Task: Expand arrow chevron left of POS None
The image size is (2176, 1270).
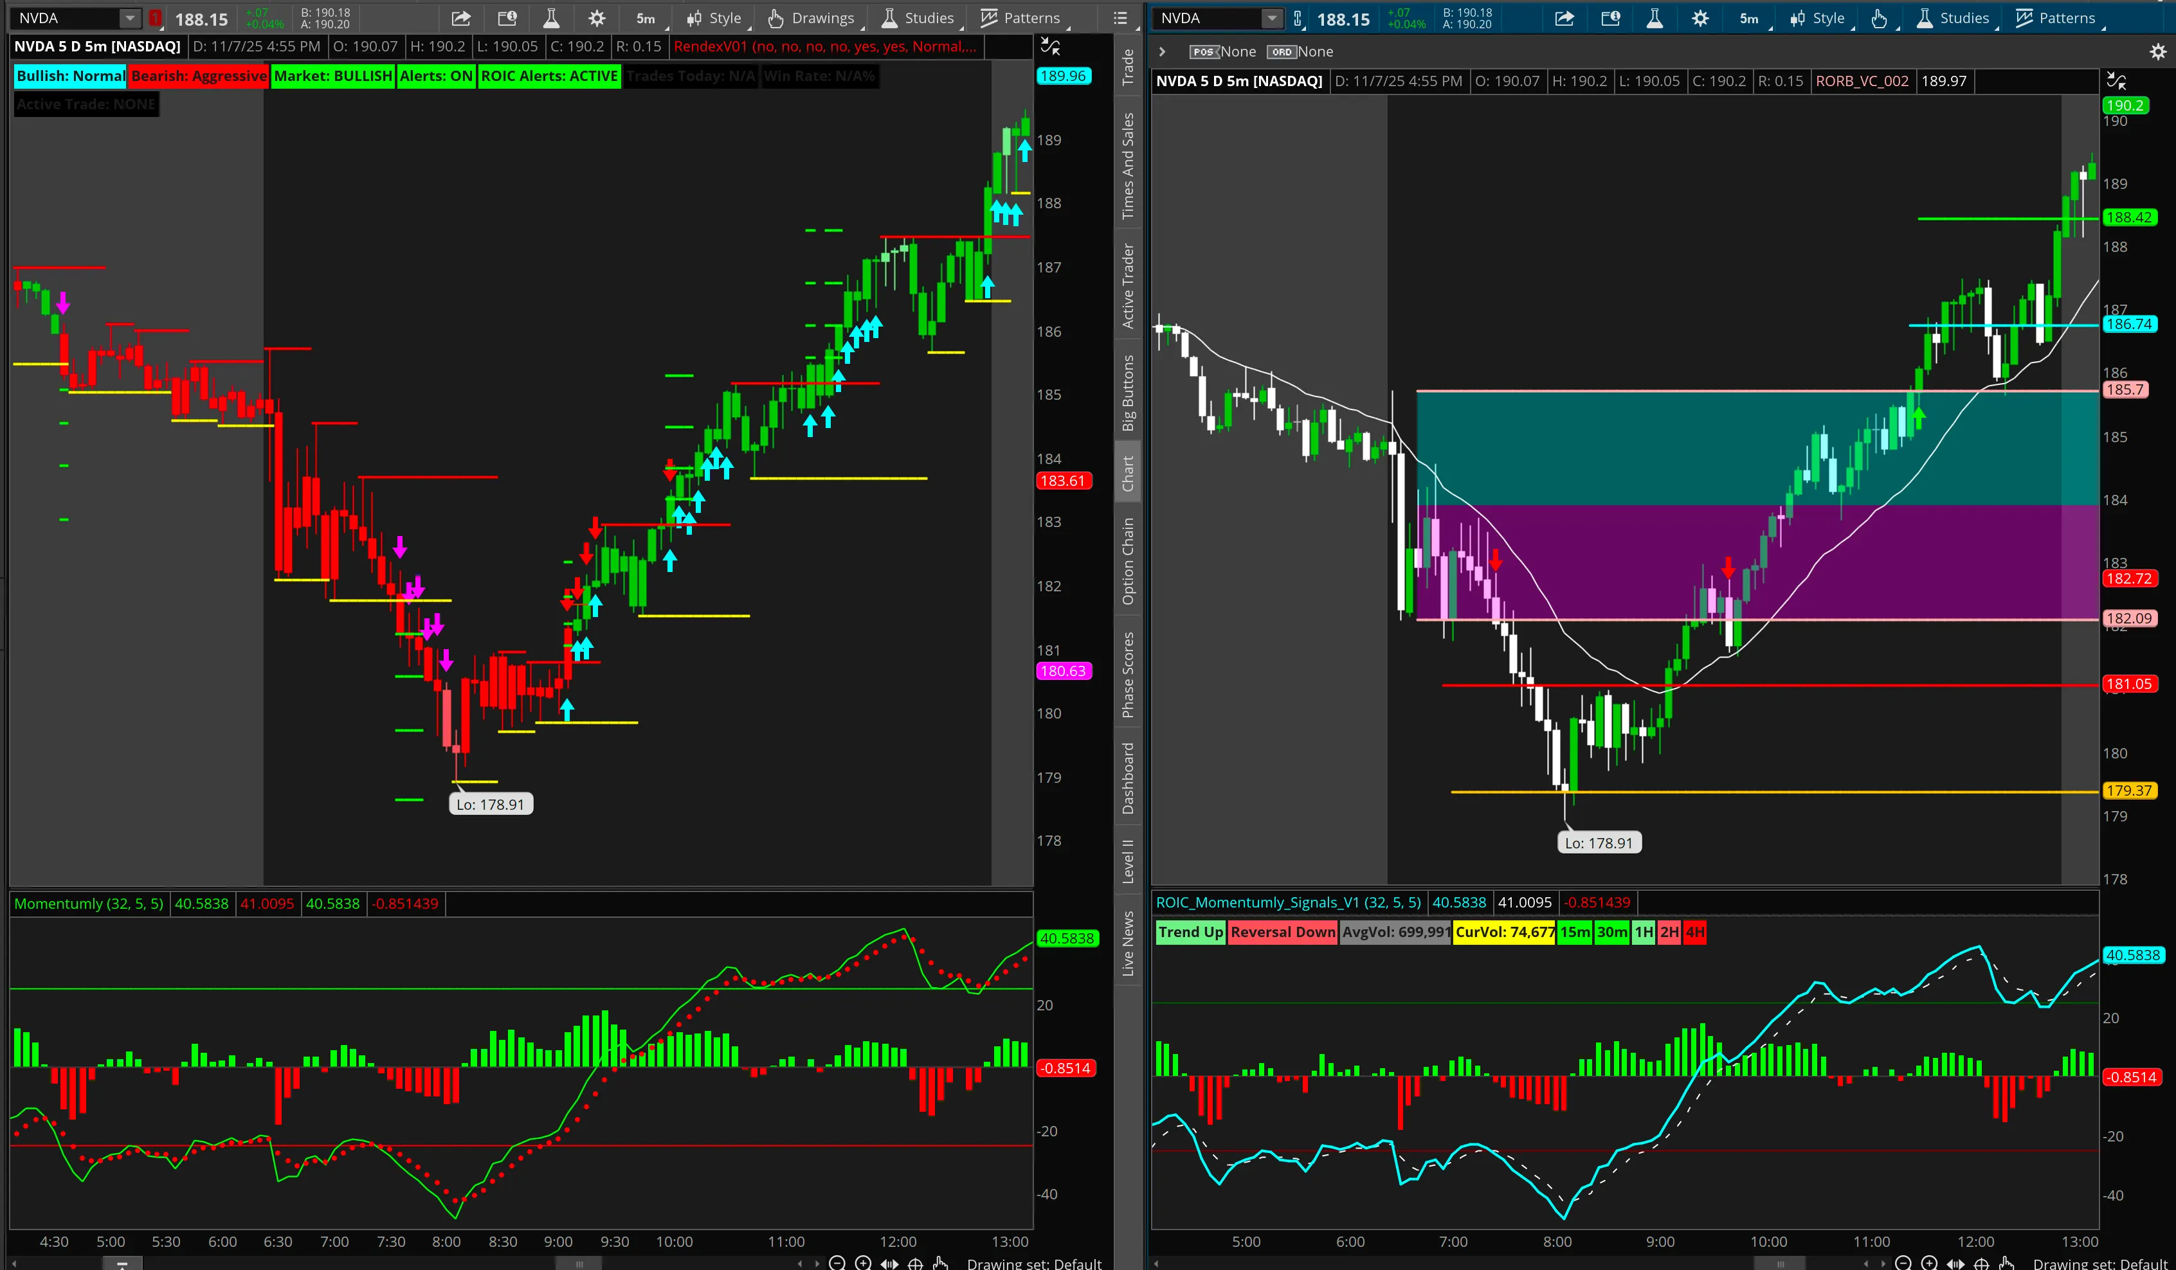Action: point(1162,52)
